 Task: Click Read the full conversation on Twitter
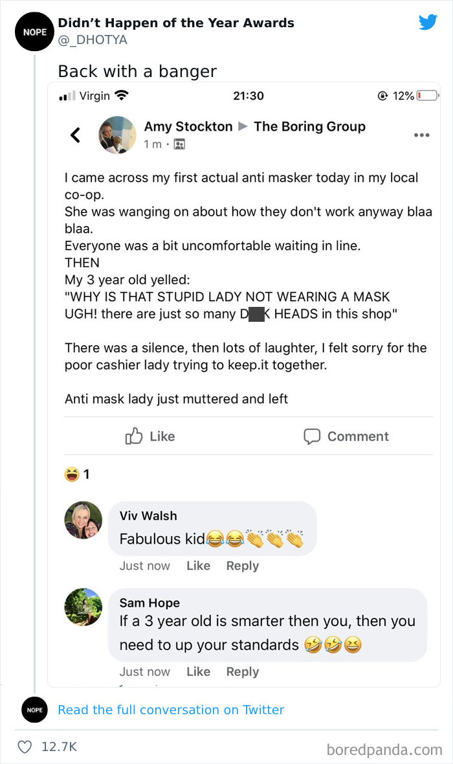tap(171, 710)
